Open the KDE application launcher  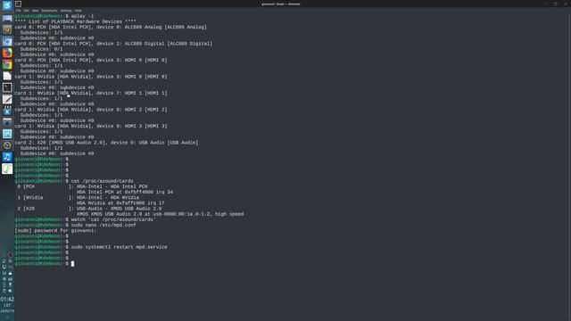click(7, 5)
